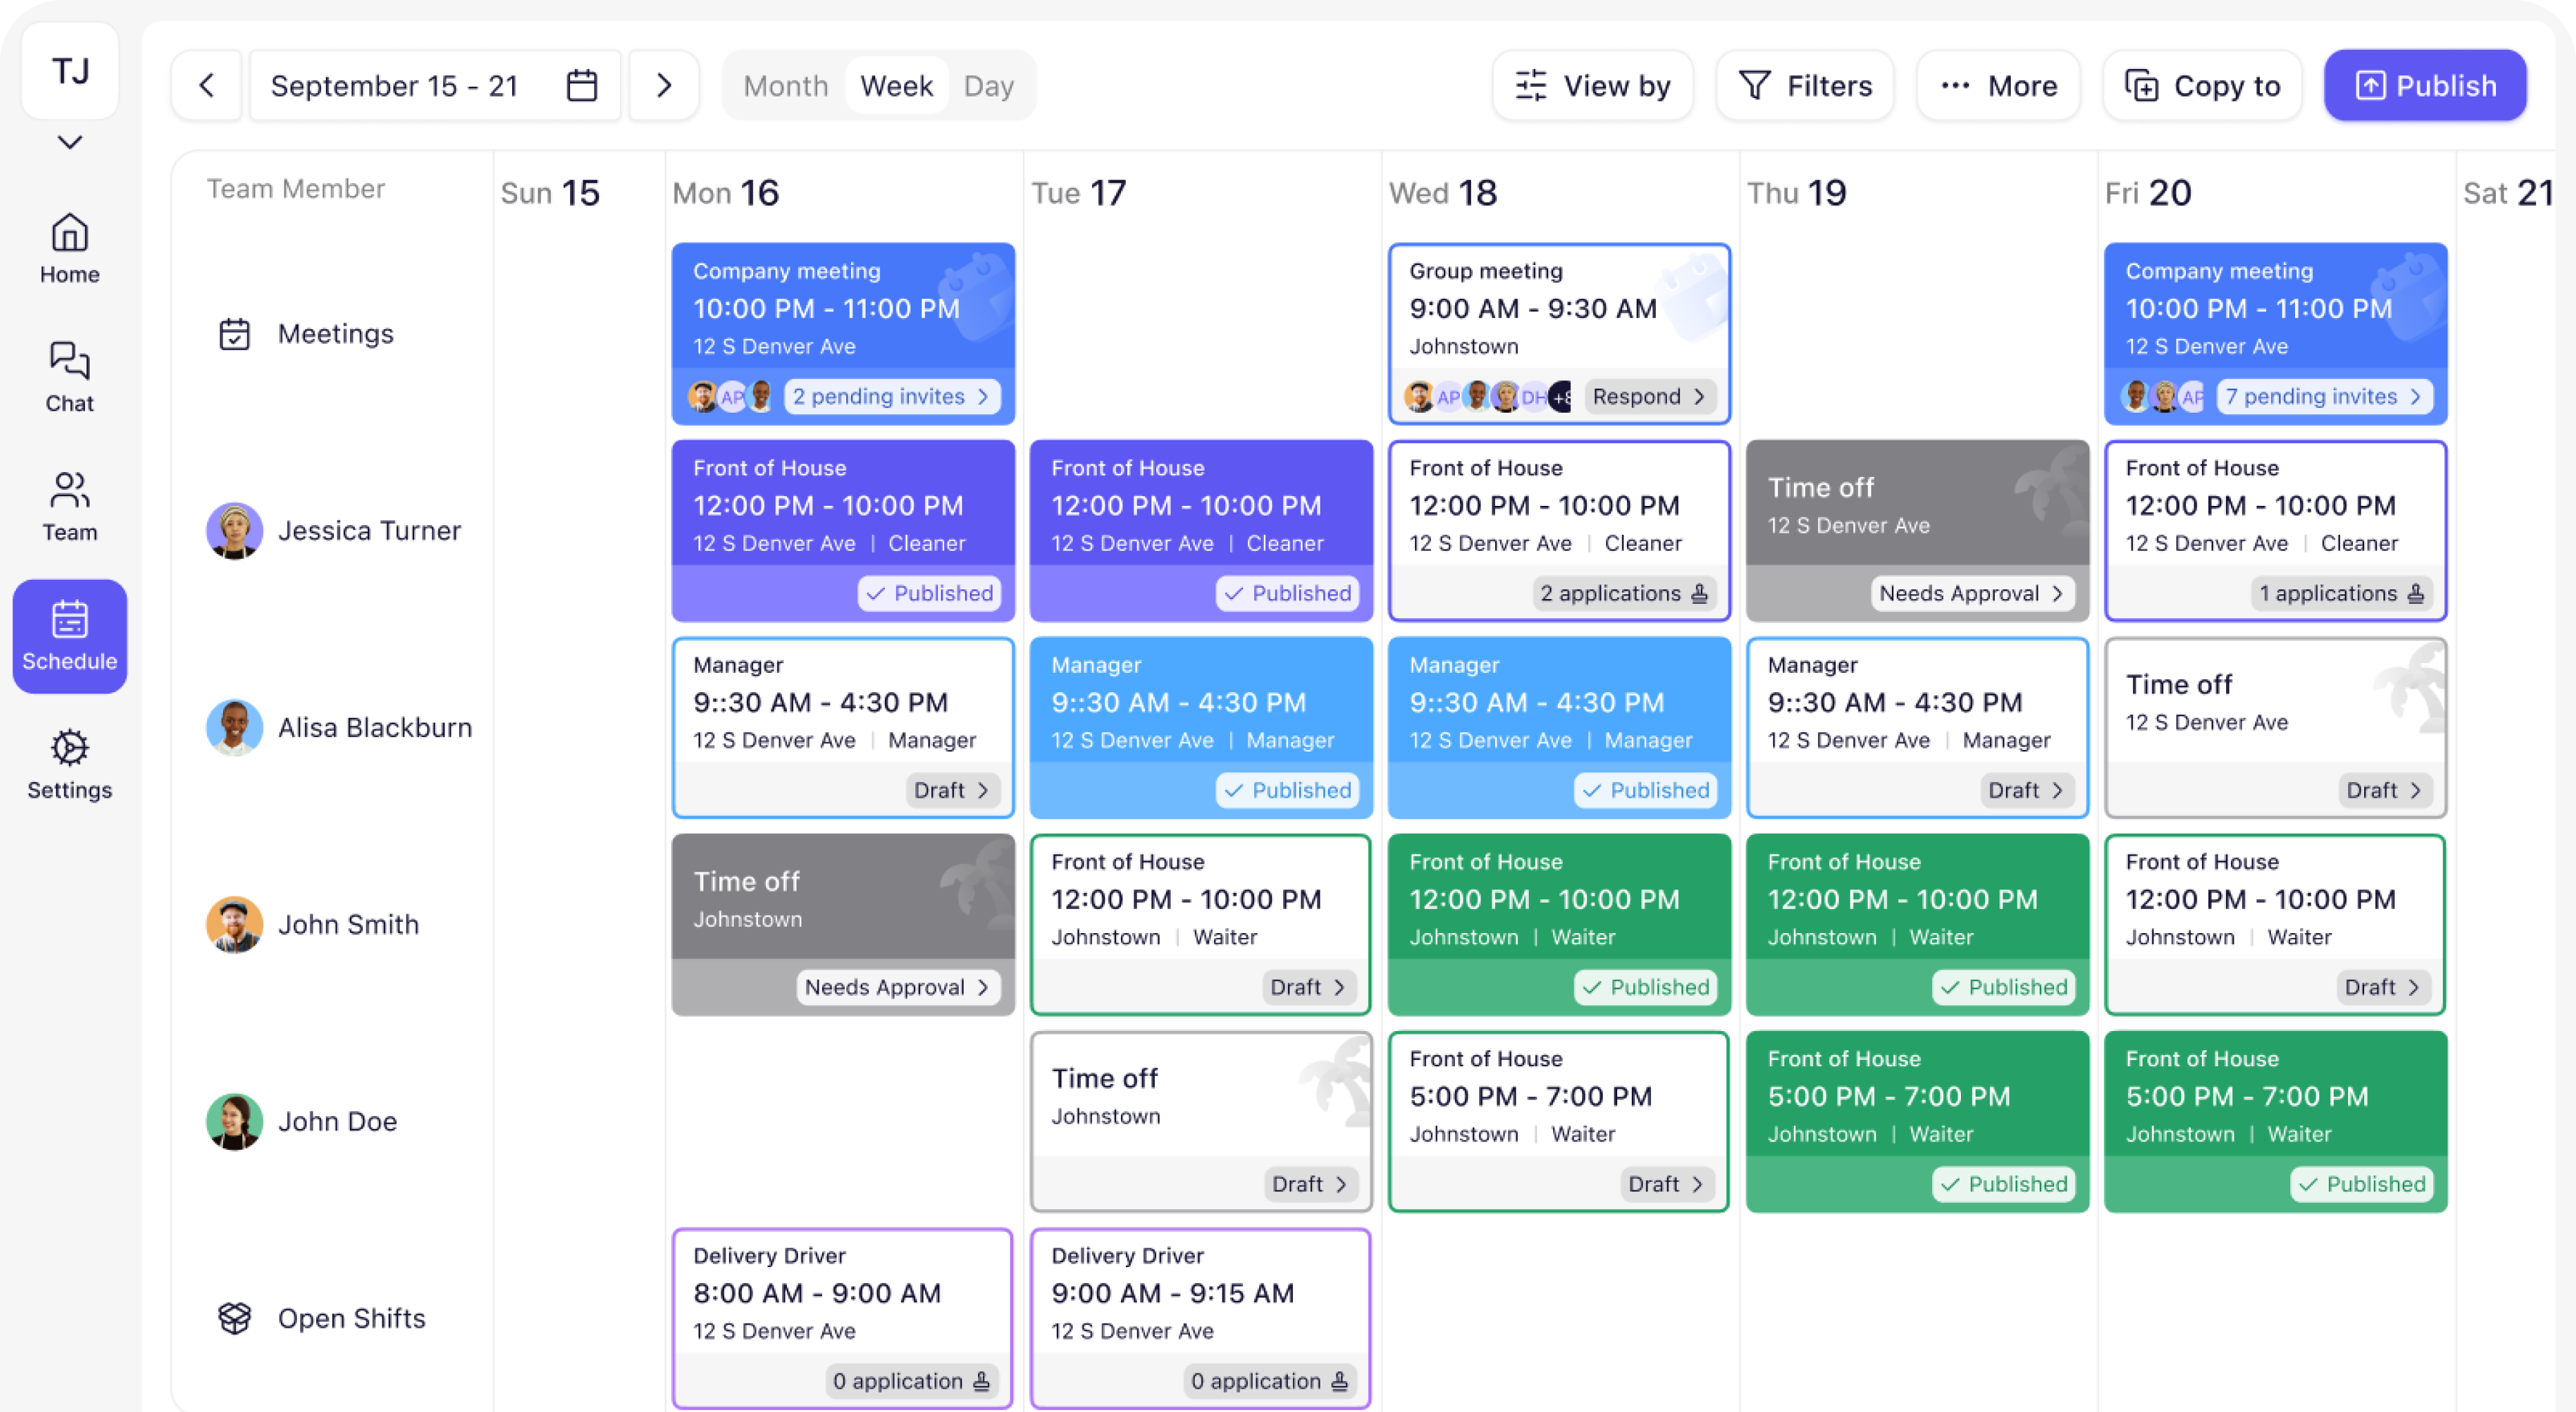Select the Schedule icon in sidebar

(x=69, y=636)
